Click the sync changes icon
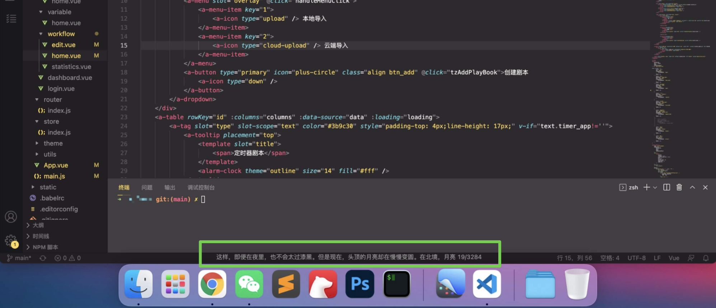716x308 pixels. [43, 258]
